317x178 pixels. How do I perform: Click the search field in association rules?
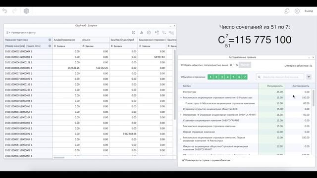(280, 77)
